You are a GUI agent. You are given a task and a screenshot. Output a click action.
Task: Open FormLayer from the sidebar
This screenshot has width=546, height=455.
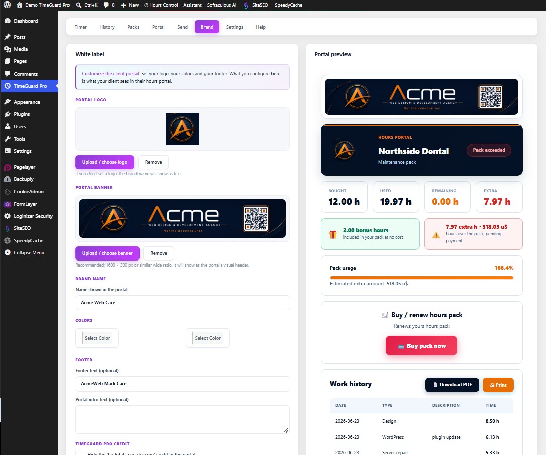[25, 204]
